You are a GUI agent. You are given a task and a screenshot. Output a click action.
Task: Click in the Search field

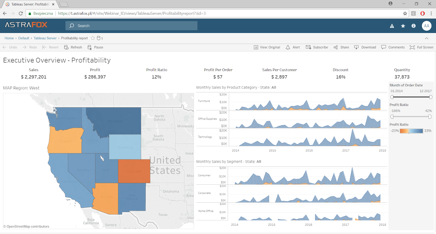click(x=131, y=26)
